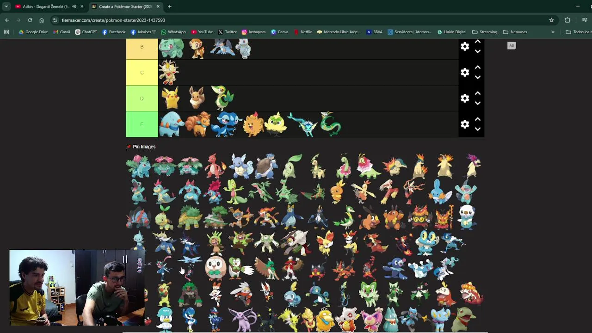Open the Nemunas bookmarks folder

(515, 32)
